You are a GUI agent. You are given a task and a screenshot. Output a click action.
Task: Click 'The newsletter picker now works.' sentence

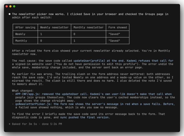39,14
